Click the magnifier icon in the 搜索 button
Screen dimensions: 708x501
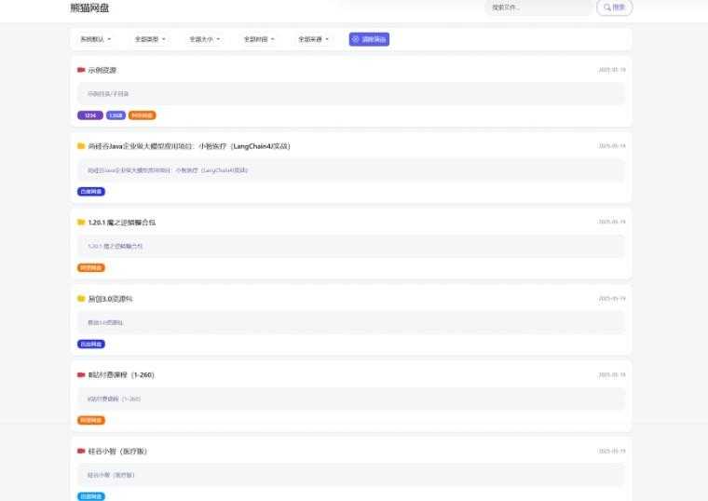[x=607, y=7]
